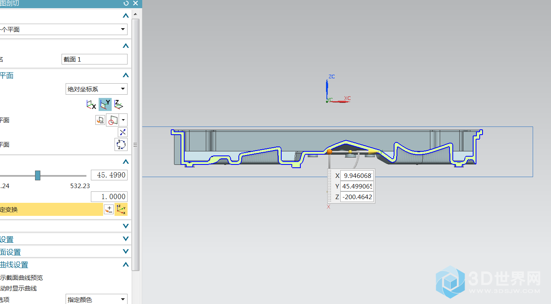Screen dimensions: 551x304
Task: Click the XC axis of the triad
Action: [x=339, y=101]
